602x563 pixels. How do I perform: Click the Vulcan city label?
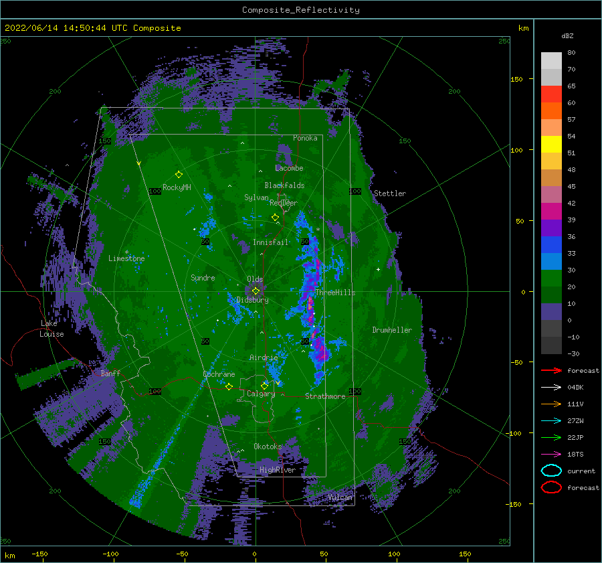coord(340,497)
